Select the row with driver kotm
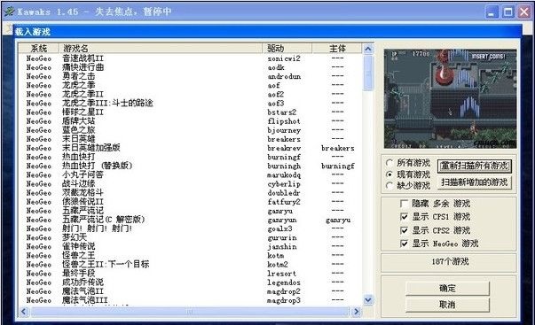The image size is (535, 325). [190, 256]
